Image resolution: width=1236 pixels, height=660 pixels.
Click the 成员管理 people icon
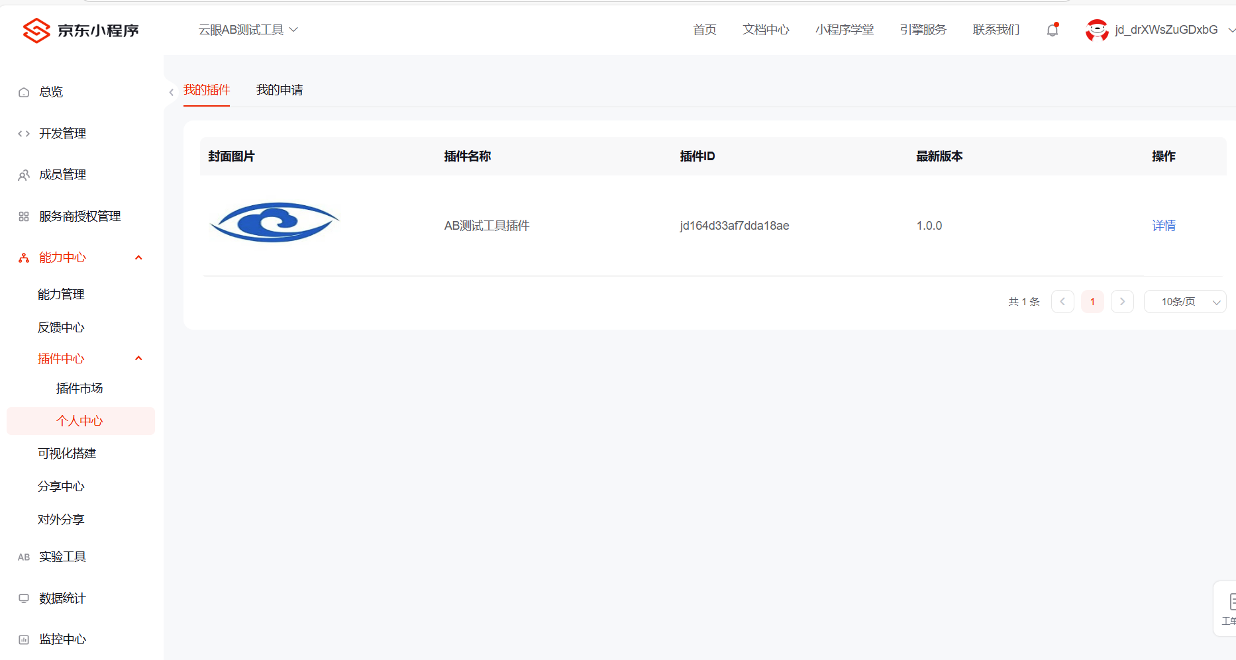point(24,175)
